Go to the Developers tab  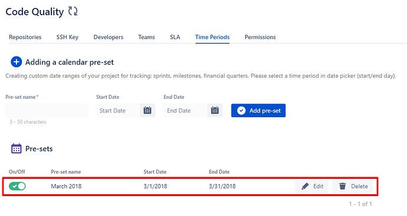coord(109,37)
